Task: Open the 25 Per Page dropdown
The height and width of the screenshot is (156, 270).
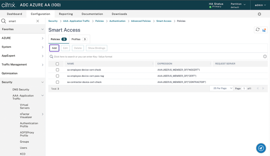Action: tap(221, 88)
